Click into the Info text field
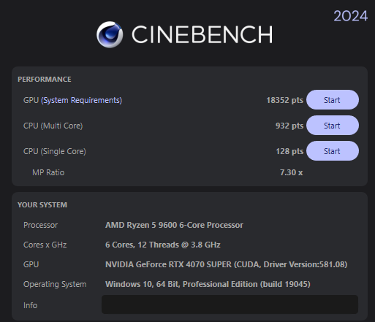 coord(230,304)
